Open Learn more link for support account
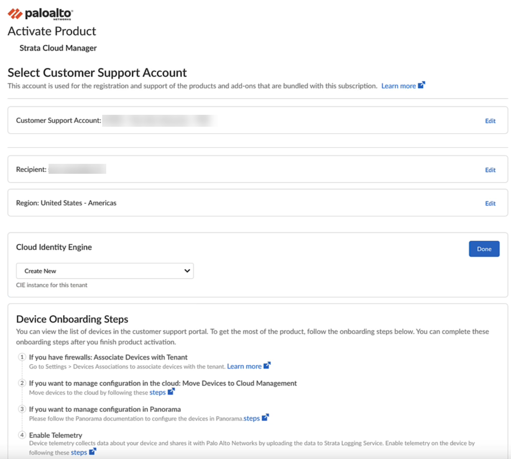The image size is (511, 459). click(398, 86)
